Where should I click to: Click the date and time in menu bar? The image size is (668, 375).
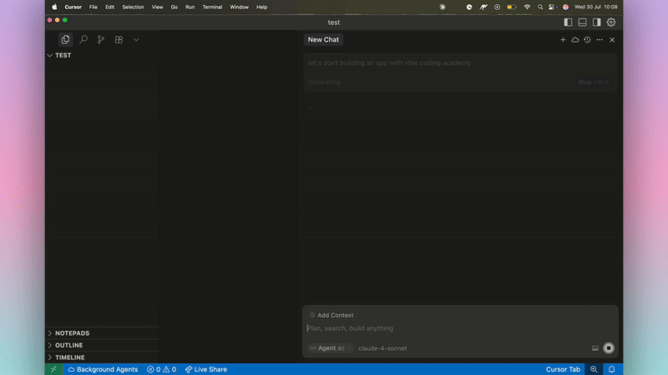(x=595, y=7)
